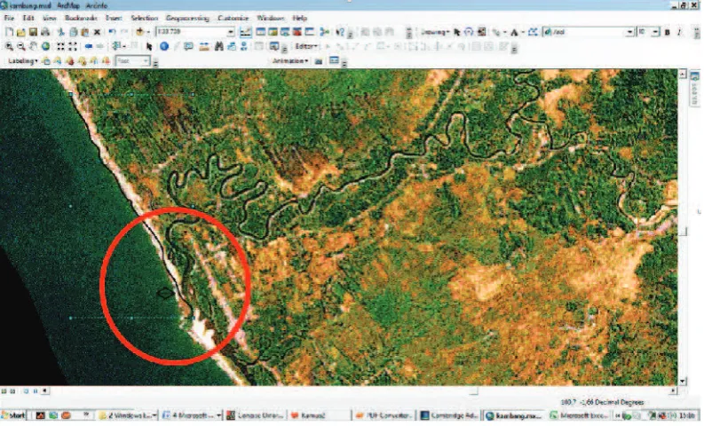Delete the selected element

[x=97, y=32]
